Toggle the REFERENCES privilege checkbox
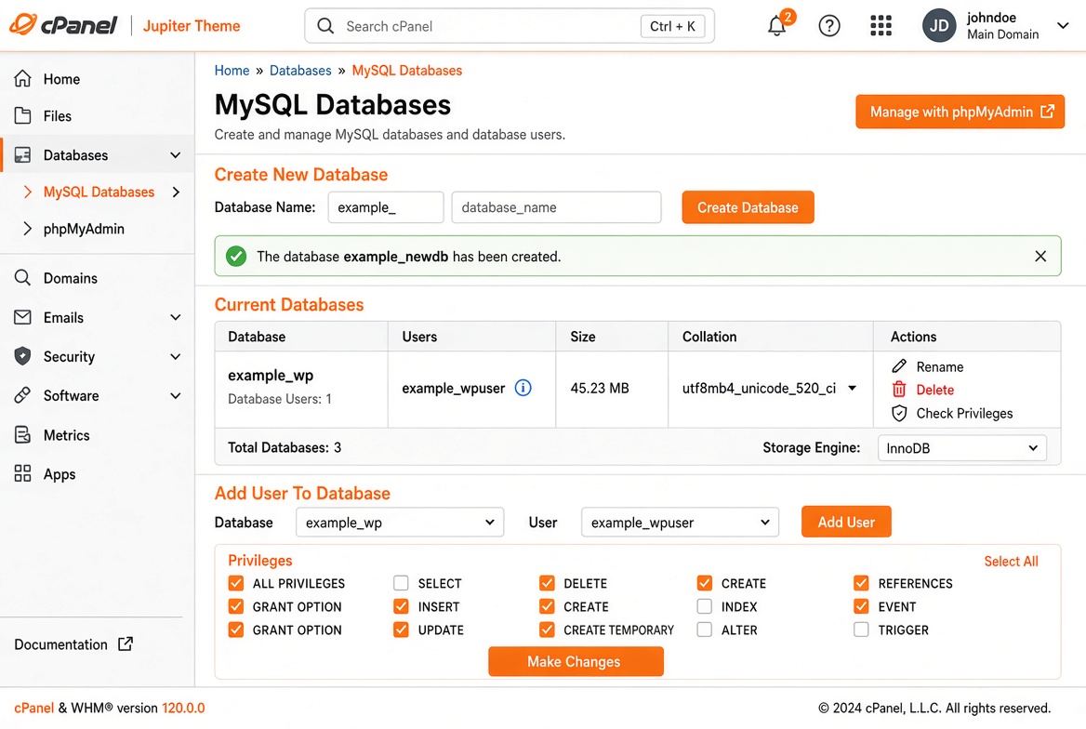This screenshot has height=729, width=1086. coord(861,583)
